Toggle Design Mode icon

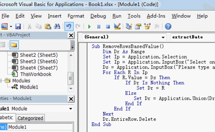click(117, 26)
